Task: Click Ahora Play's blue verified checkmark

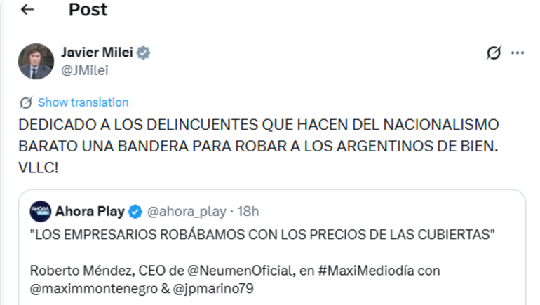Action: coord(135,211)
